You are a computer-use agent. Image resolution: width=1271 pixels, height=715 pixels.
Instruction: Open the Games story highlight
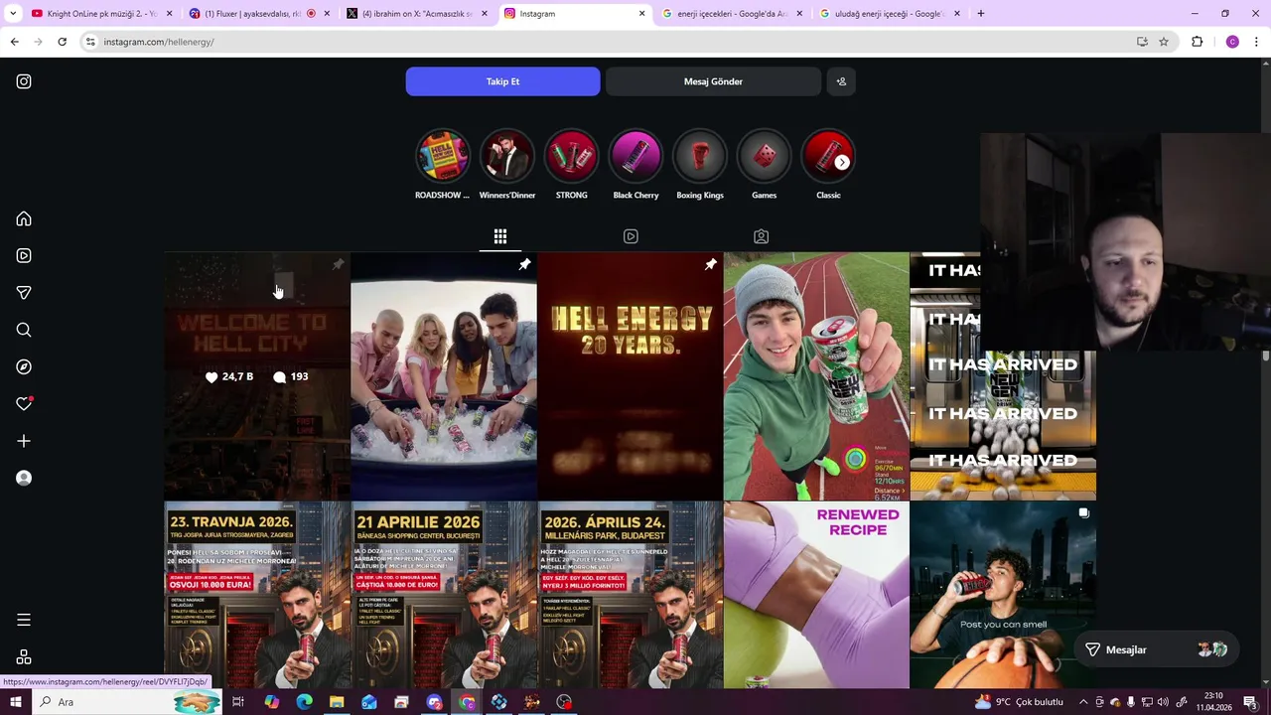click(x=764, y=165)
